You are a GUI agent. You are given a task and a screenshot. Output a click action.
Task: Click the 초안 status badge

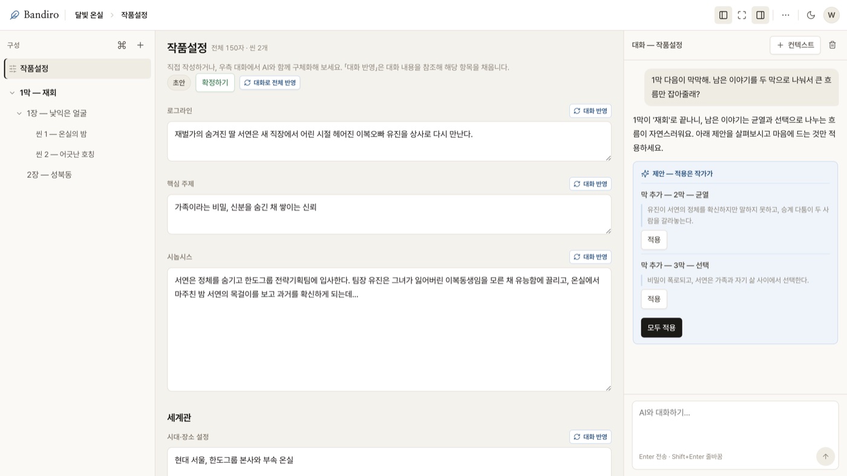point(179,83)
